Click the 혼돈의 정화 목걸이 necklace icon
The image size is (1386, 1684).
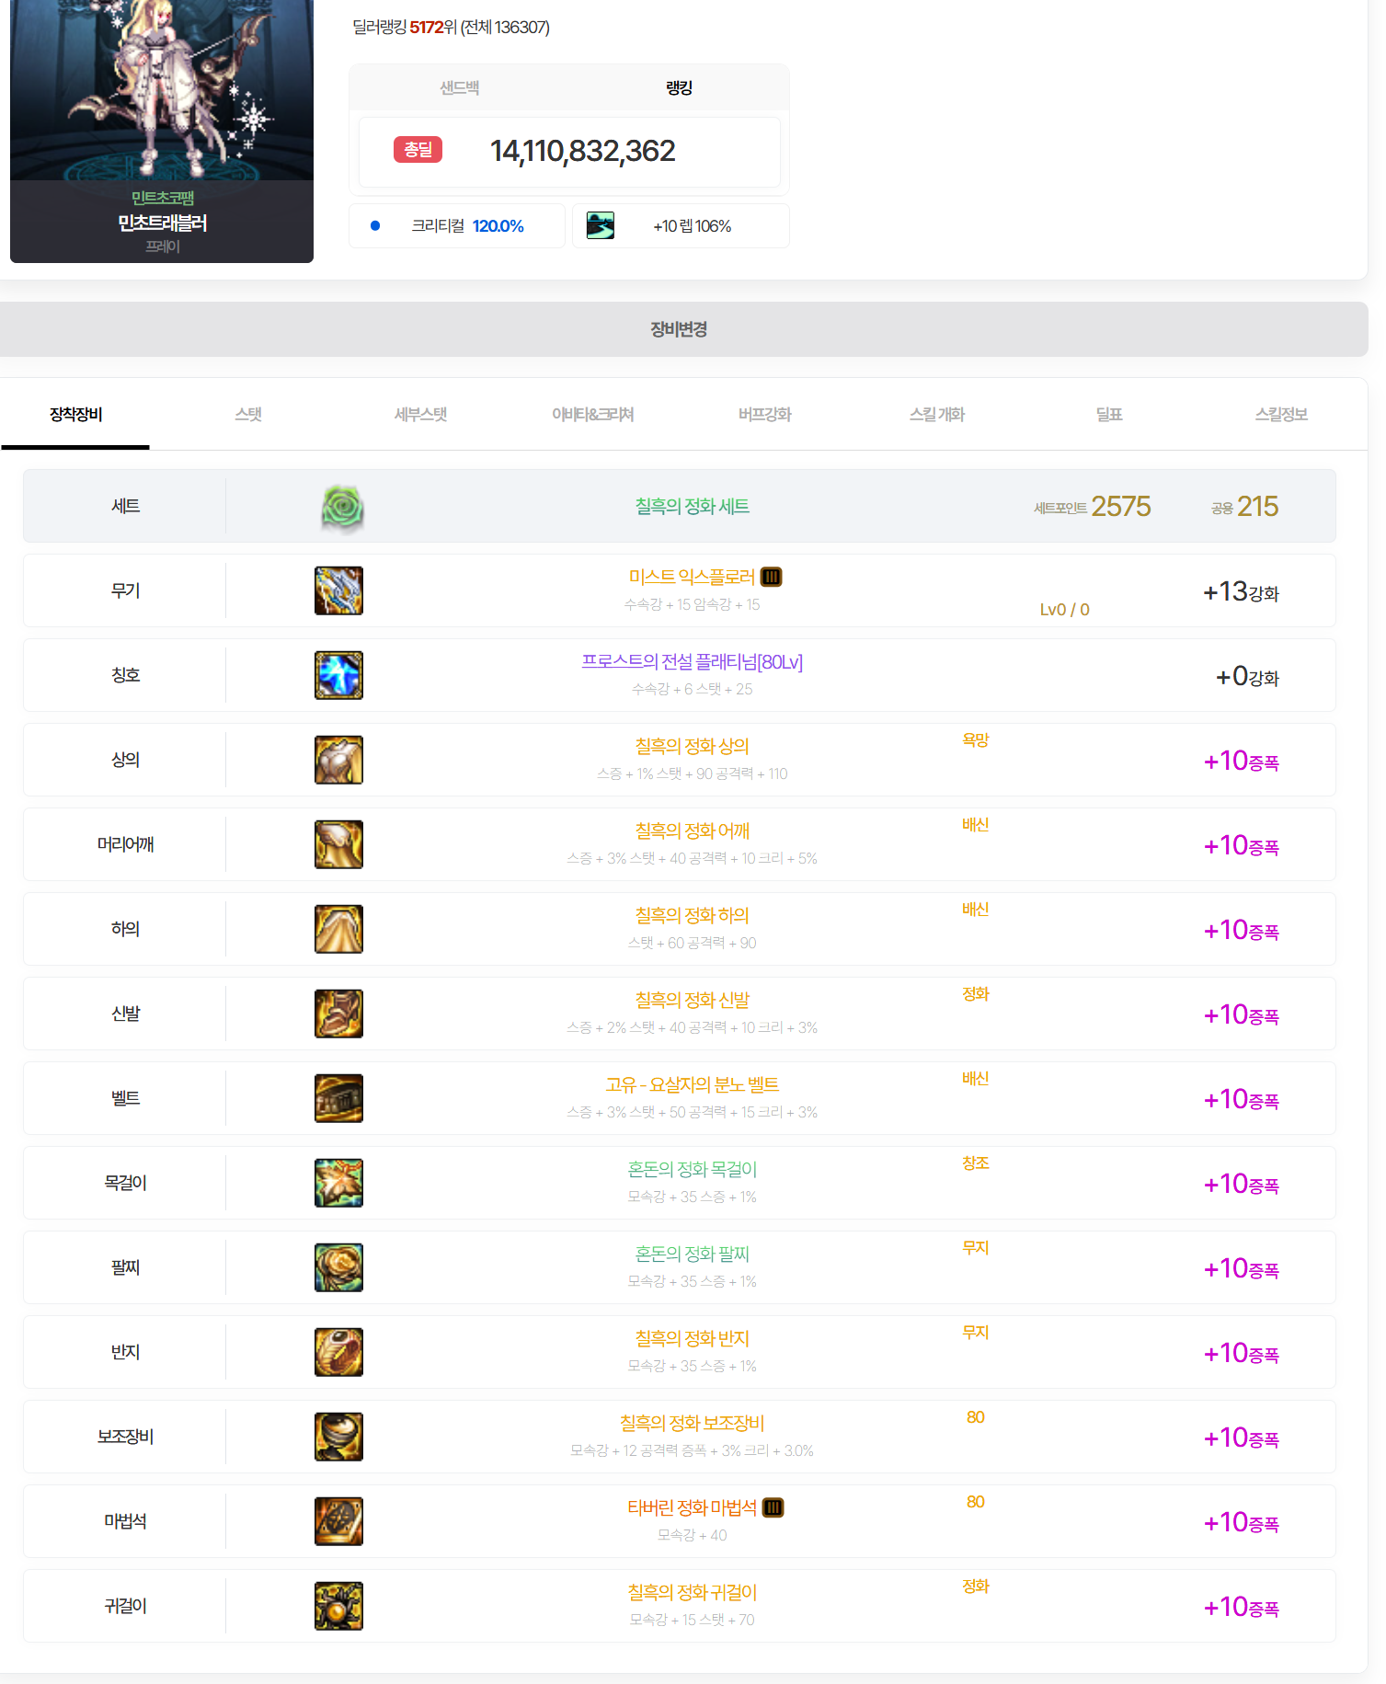point(338,1183)
